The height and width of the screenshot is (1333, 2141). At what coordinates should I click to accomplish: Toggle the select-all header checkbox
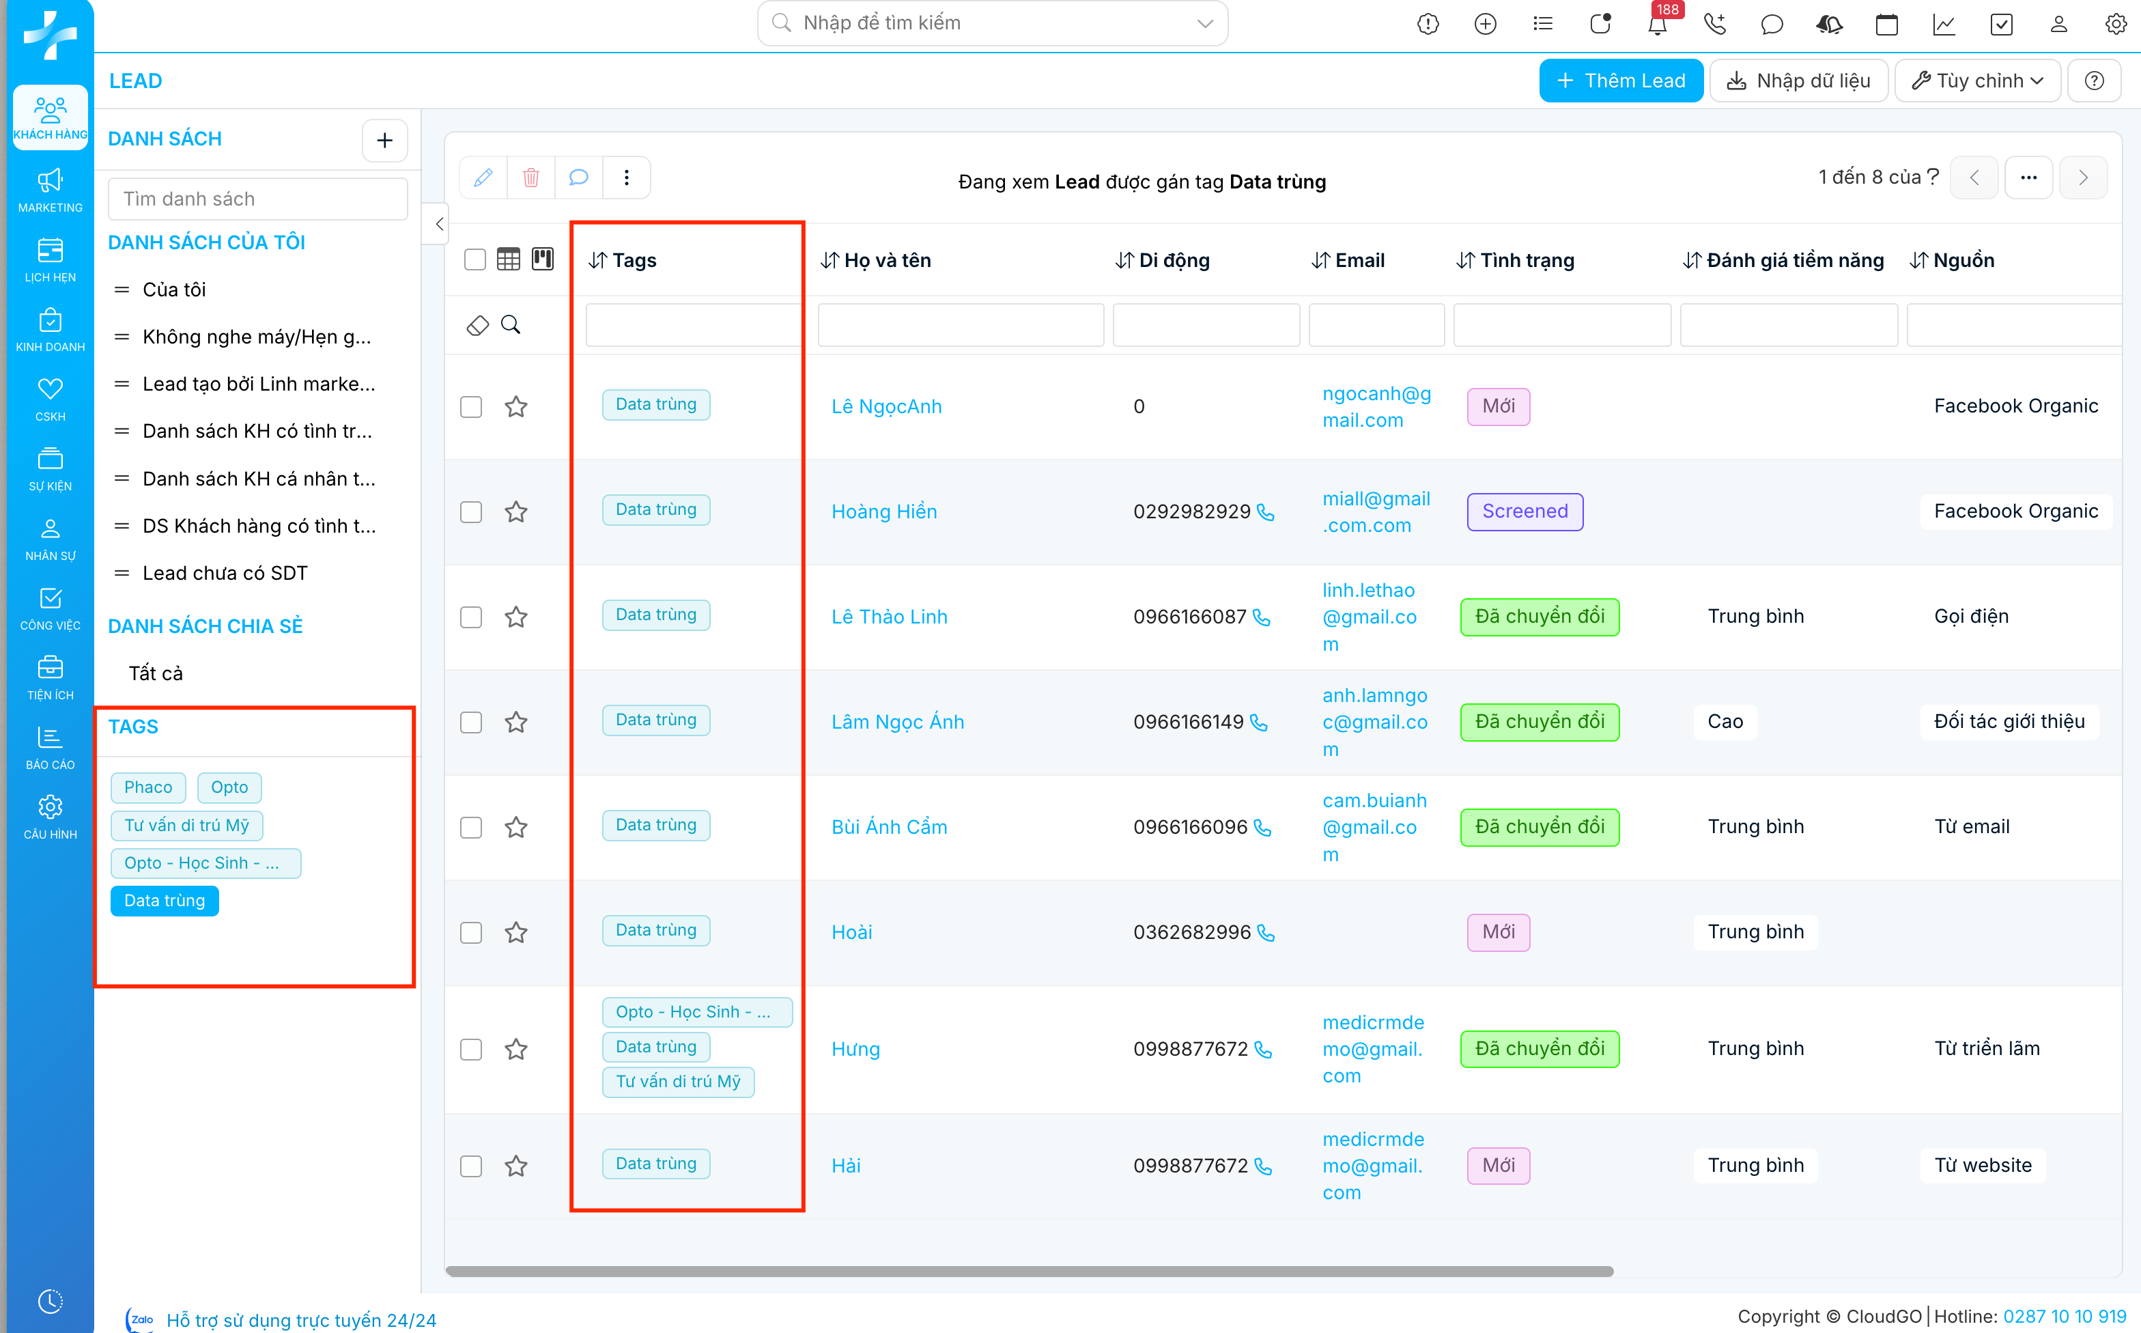pyautogui.click(x=475, y=259)
